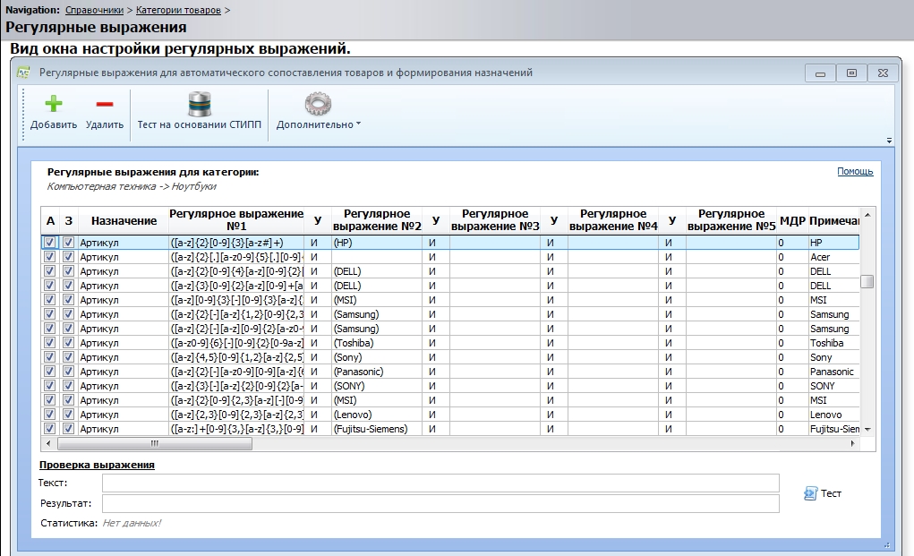Toggle the З checkbox in Lenovo row

pyautogui.click(x=68, y=414)
